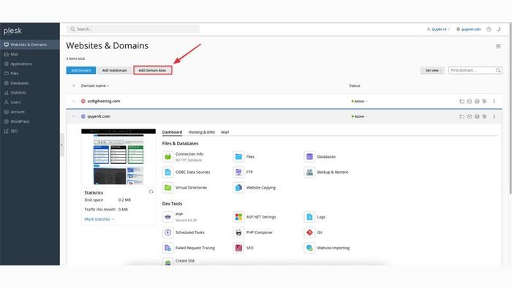Open SEO tool in Dev Tools
This screenshot has height=288, width=512.
pyautogui.click(x=244, y=248)
